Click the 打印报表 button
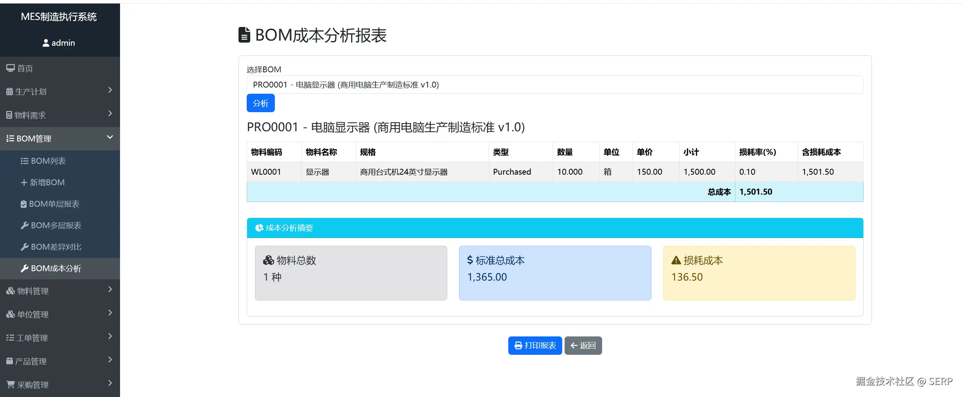The height and width of the screenshot is (397, 963). 535,345
